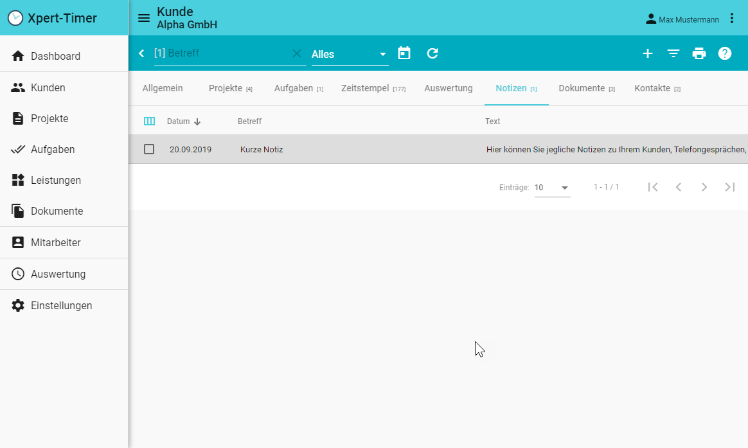Viewport: 748px width, 448px height.
Task: Open the filter icon in toolbar
Action: tap(673, 53)
